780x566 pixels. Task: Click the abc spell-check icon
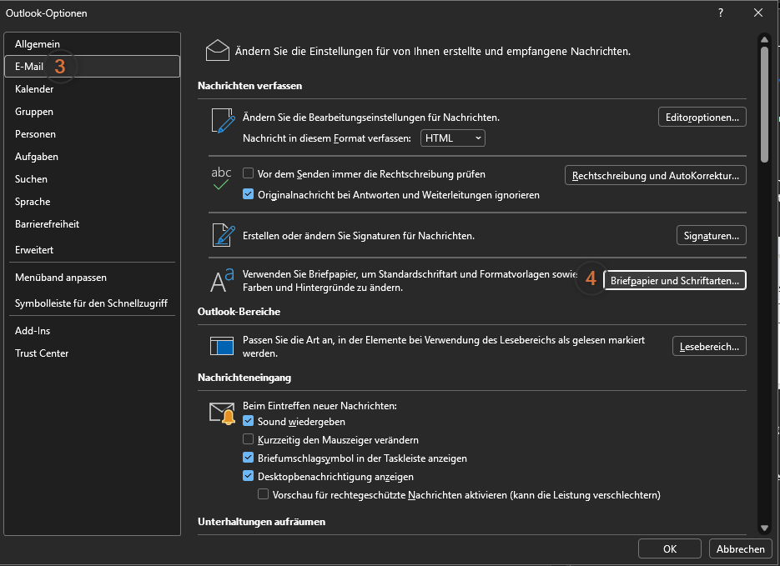[x=221, y=178]
